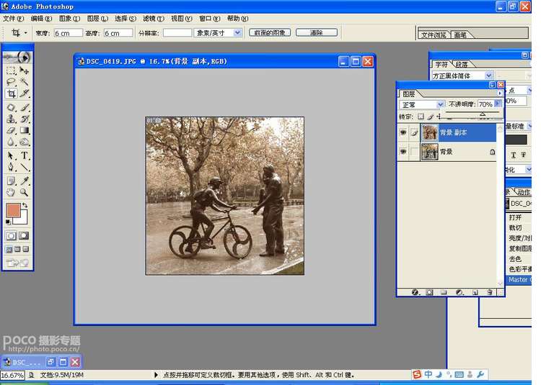Create new layer set folder

(x=444, y=292)
